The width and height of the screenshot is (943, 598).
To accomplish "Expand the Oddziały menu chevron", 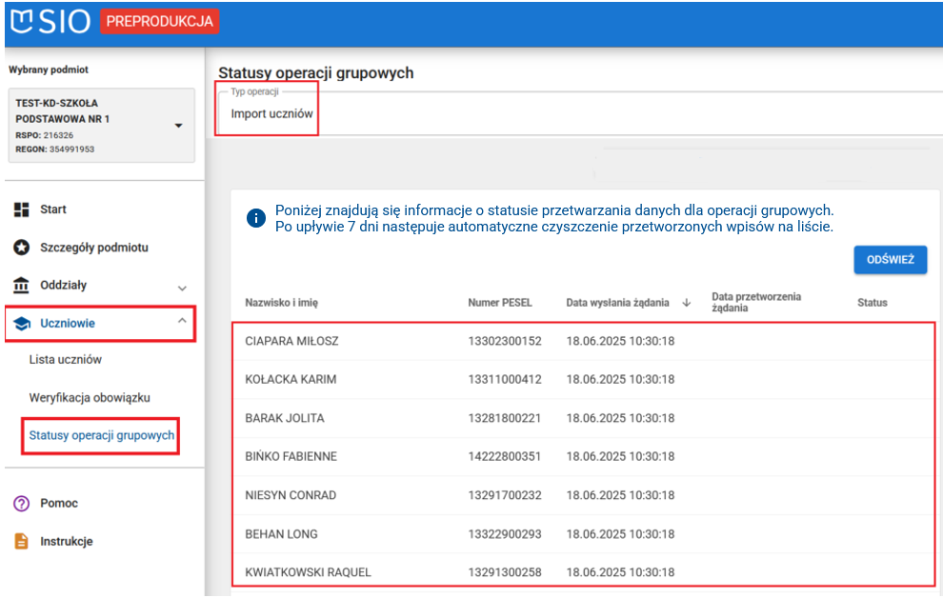I will [182, 288].
